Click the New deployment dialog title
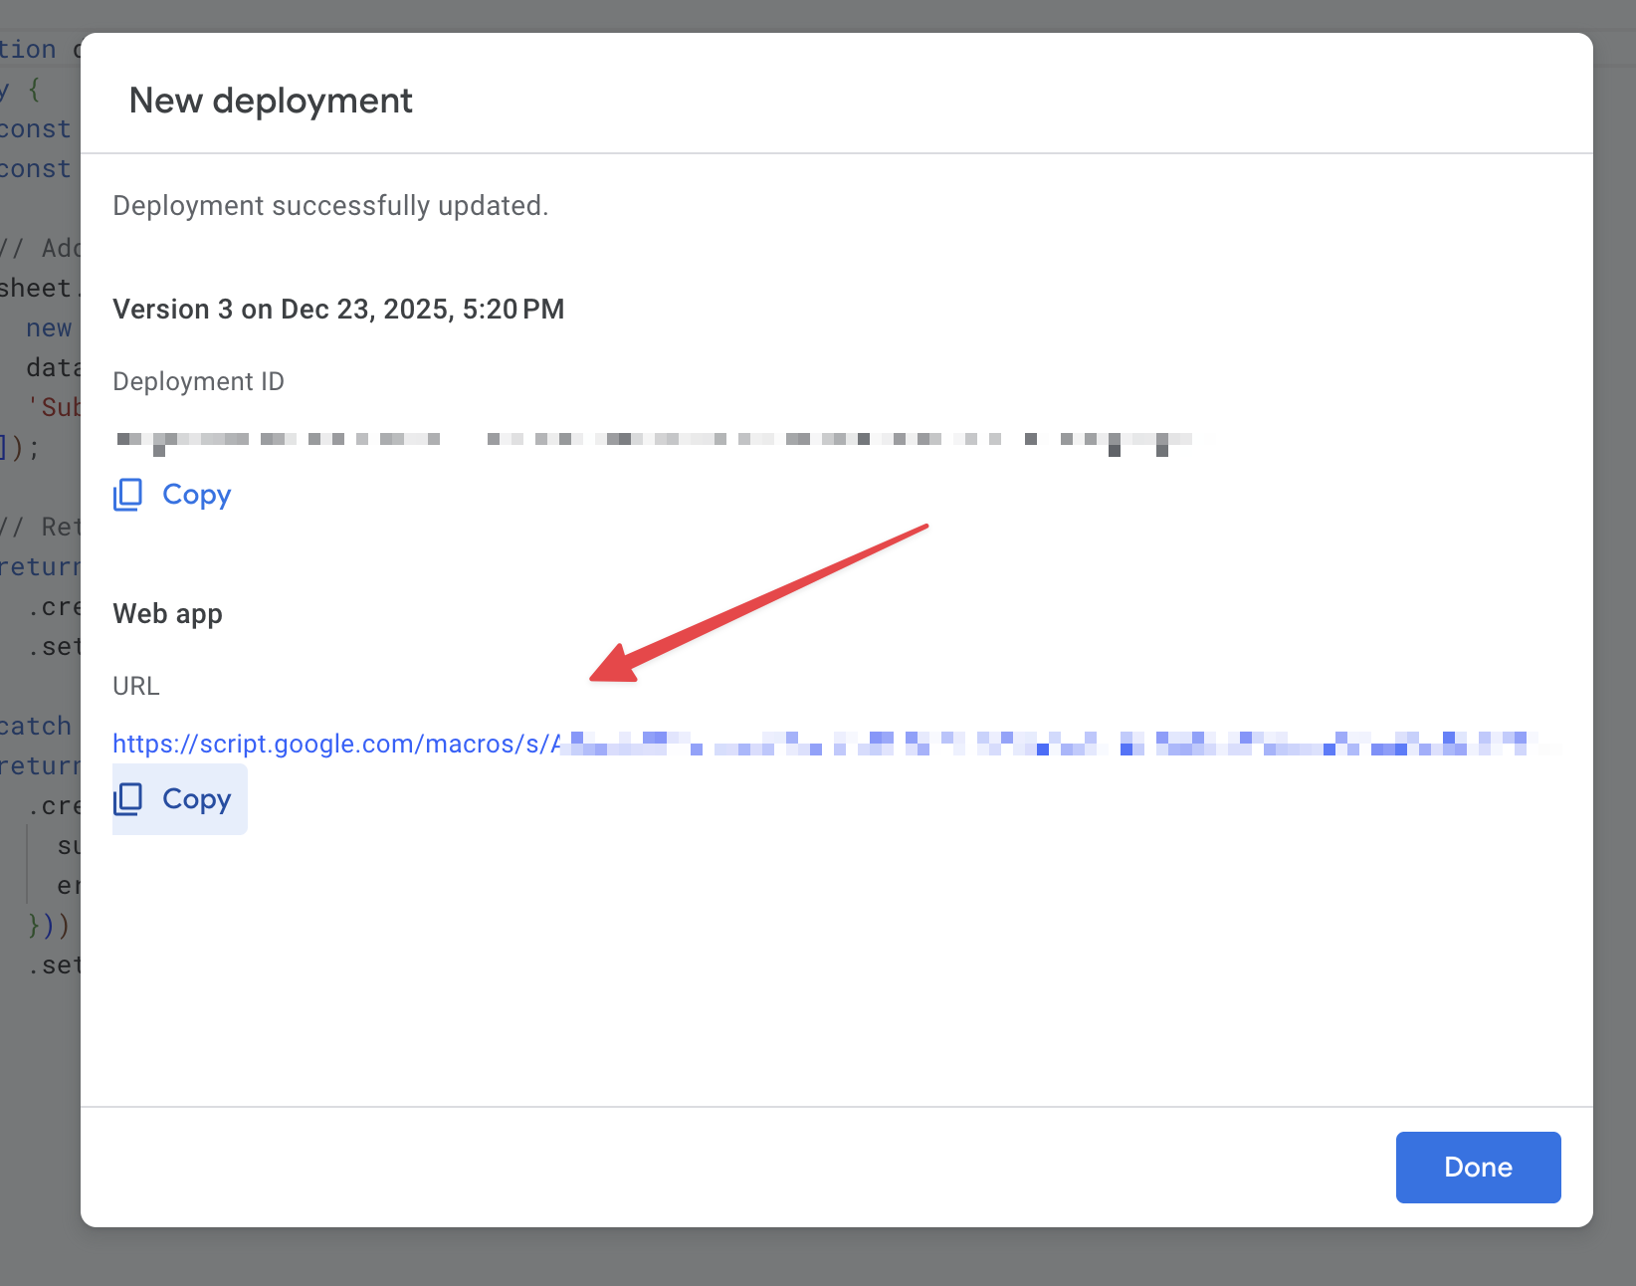This screenshot has width=1636, height=1286. coord(271,101)
